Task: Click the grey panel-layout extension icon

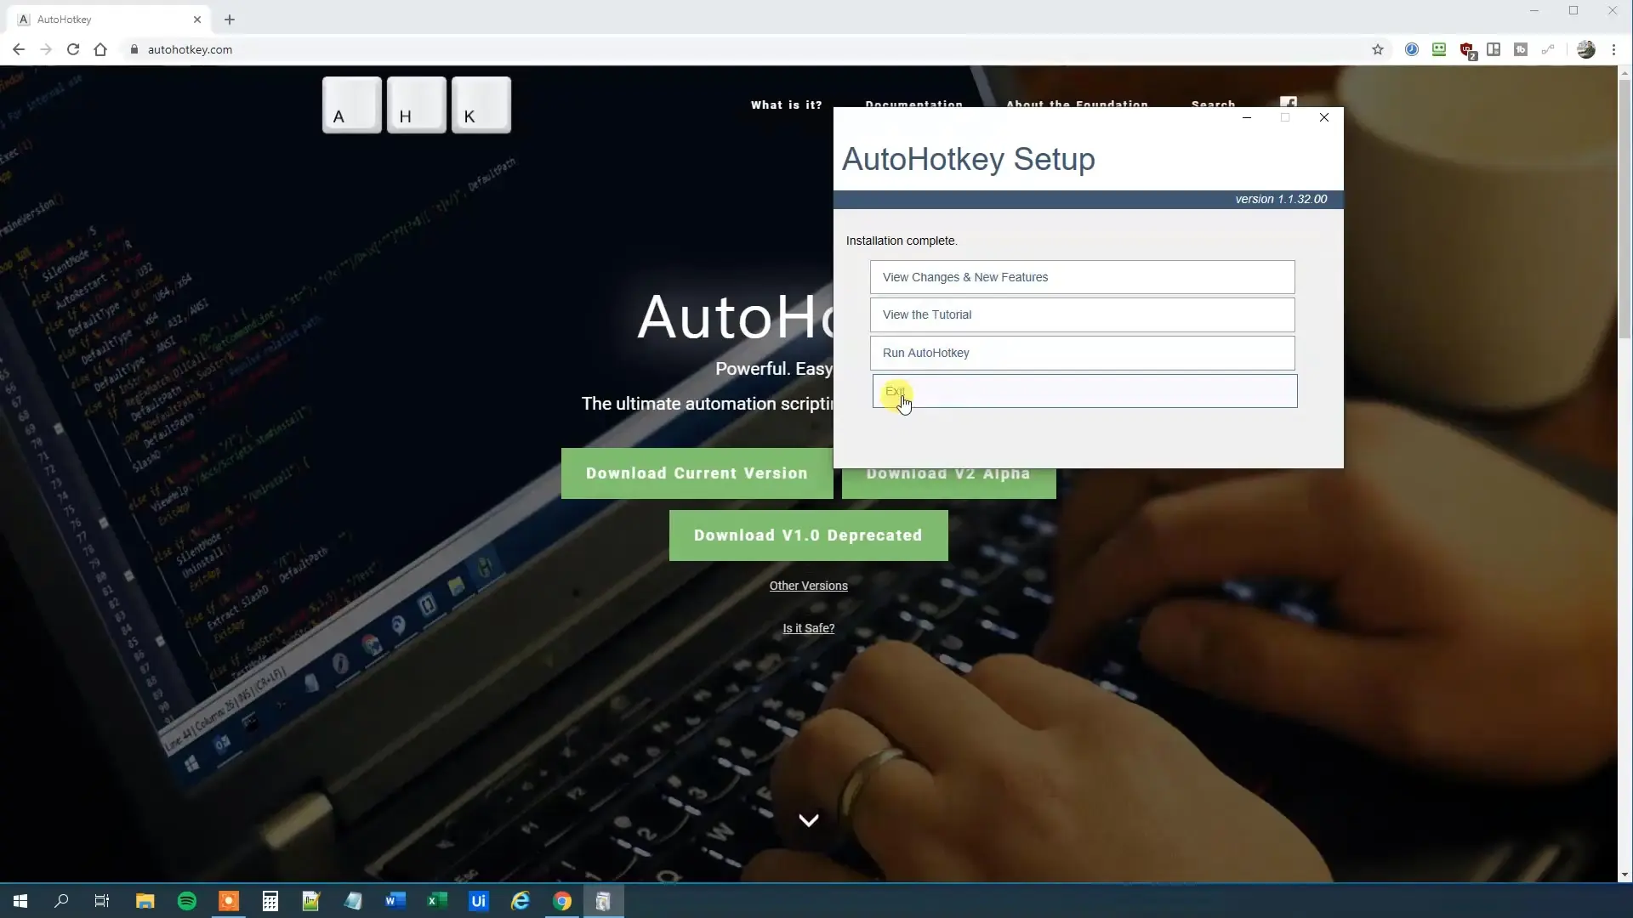Action: 1494,49
